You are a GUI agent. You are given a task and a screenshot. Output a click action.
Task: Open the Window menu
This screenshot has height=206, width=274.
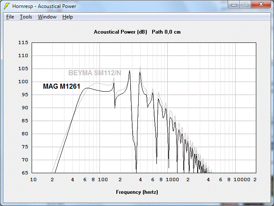tap(47, 17)
